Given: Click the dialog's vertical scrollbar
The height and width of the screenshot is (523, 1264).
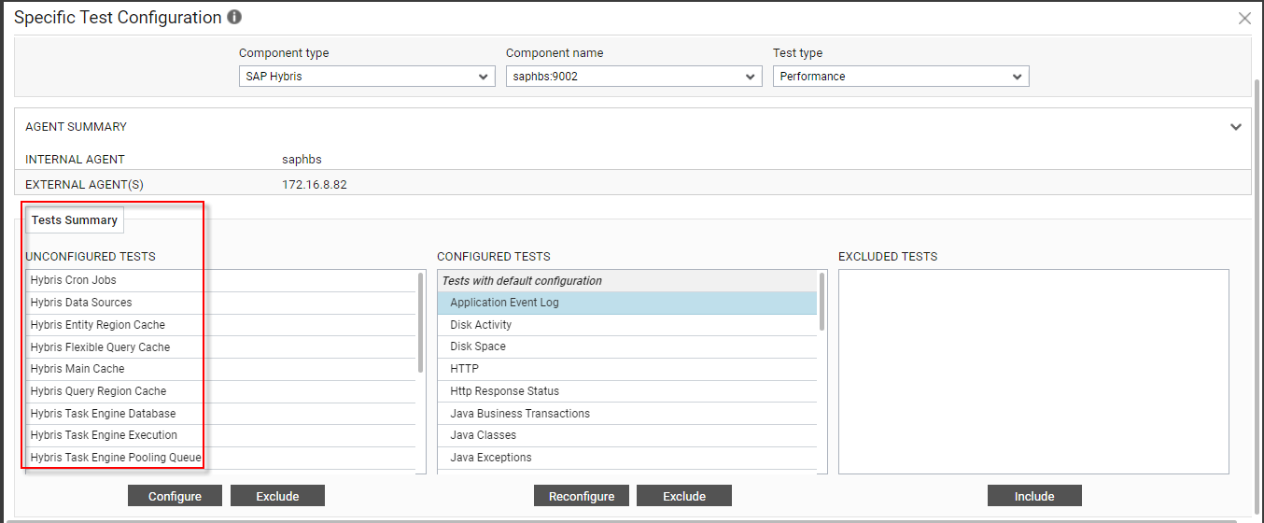Looking at the screenshot, I should (x=1257, y=299).
